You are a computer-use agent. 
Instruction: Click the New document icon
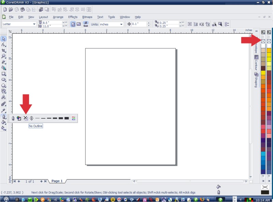(x=5, y=10)
